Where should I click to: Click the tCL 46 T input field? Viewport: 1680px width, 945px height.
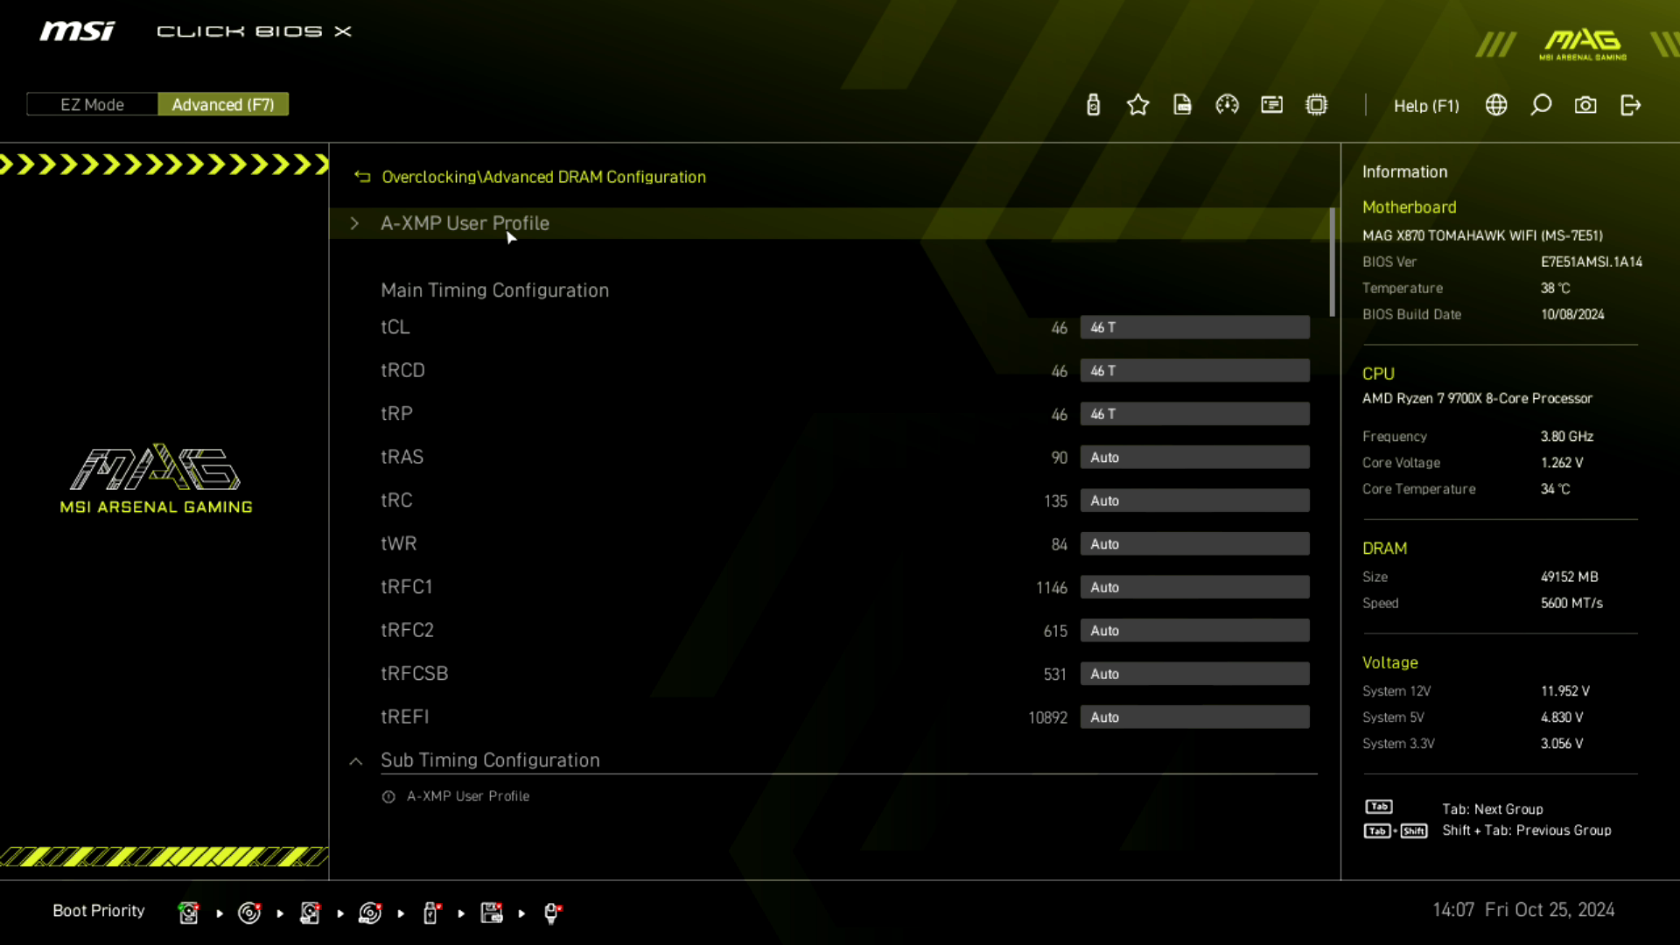click(1194, 327)
